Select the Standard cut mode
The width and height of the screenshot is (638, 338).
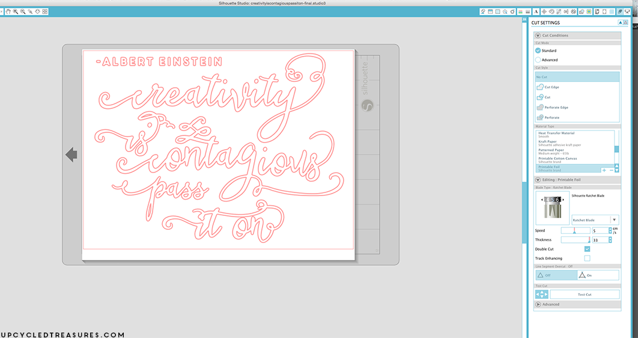point(538,51)
